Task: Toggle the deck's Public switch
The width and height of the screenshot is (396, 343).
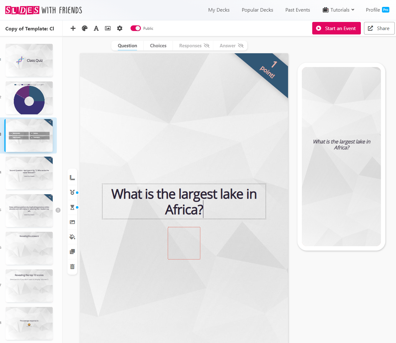Action: [x=136, y=28]
